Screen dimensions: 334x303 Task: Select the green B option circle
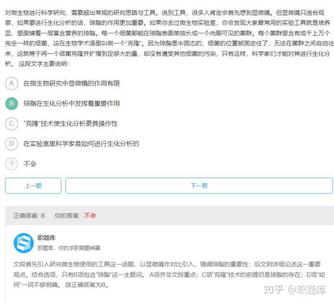12,103
